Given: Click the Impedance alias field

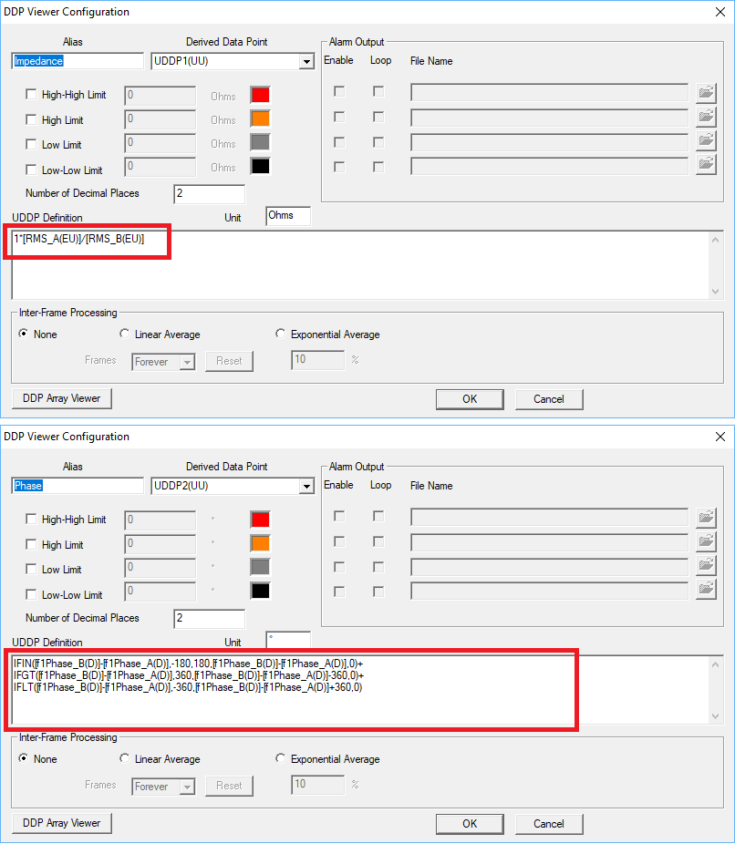Looking at the screenshot, I should click(78, 61).
